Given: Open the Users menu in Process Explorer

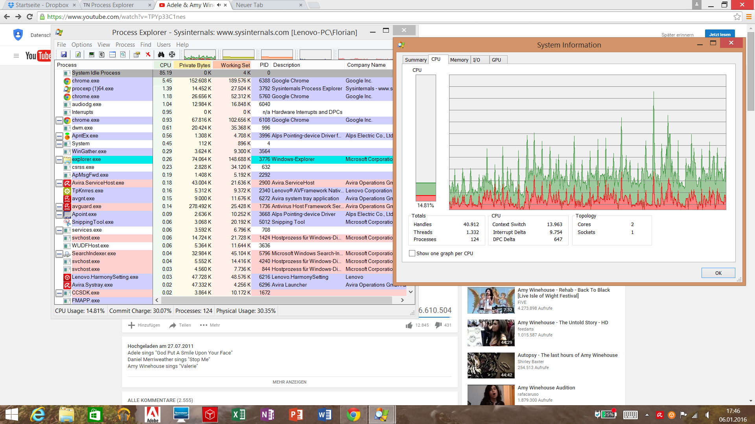Looking at the screenshot, I should 164,45.
